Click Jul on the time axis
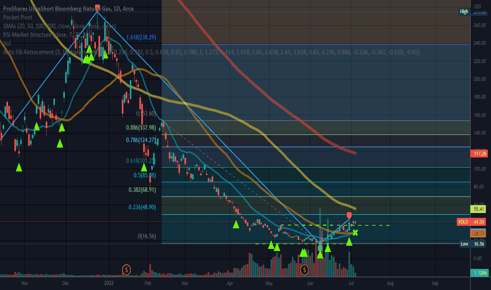491x290 pixels. click(351, 284)
